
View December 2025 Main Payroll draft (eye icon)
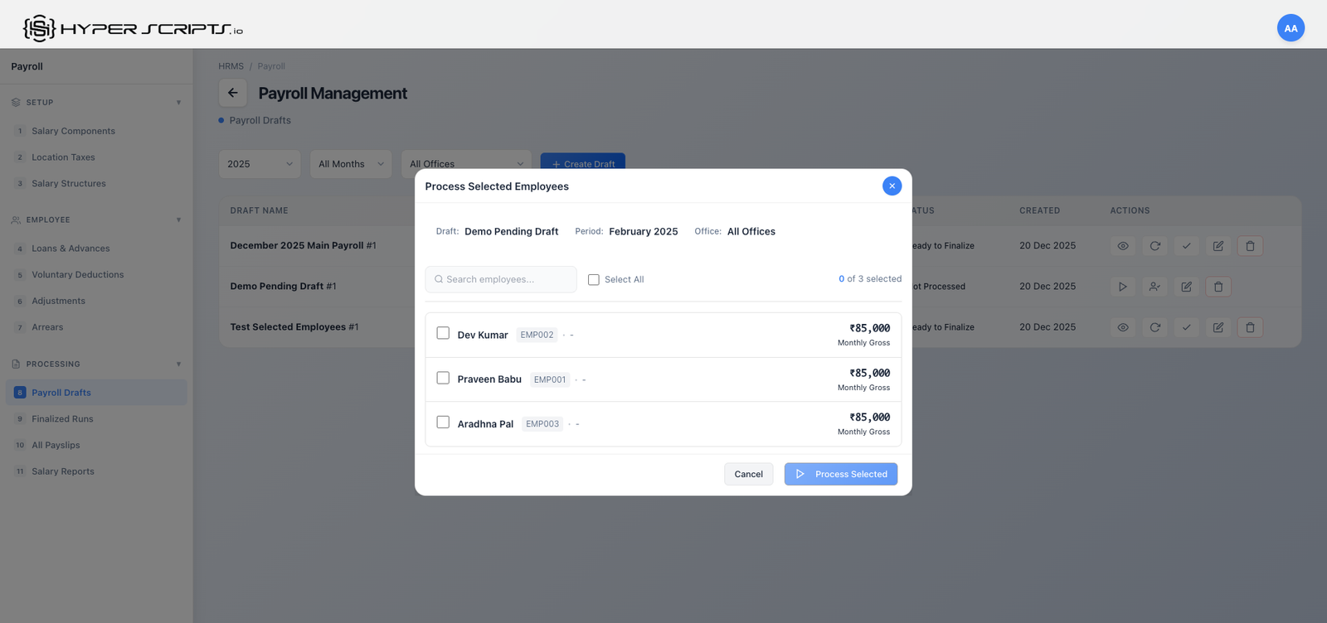click(1123, 246)
